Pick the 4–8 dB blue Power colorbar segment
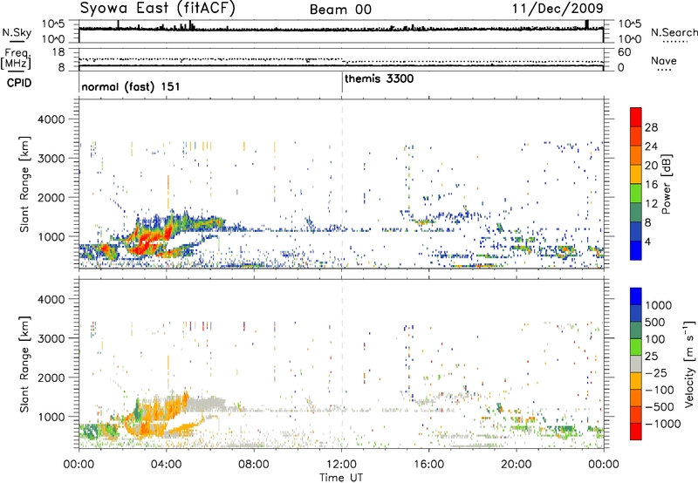 (636, 231)
